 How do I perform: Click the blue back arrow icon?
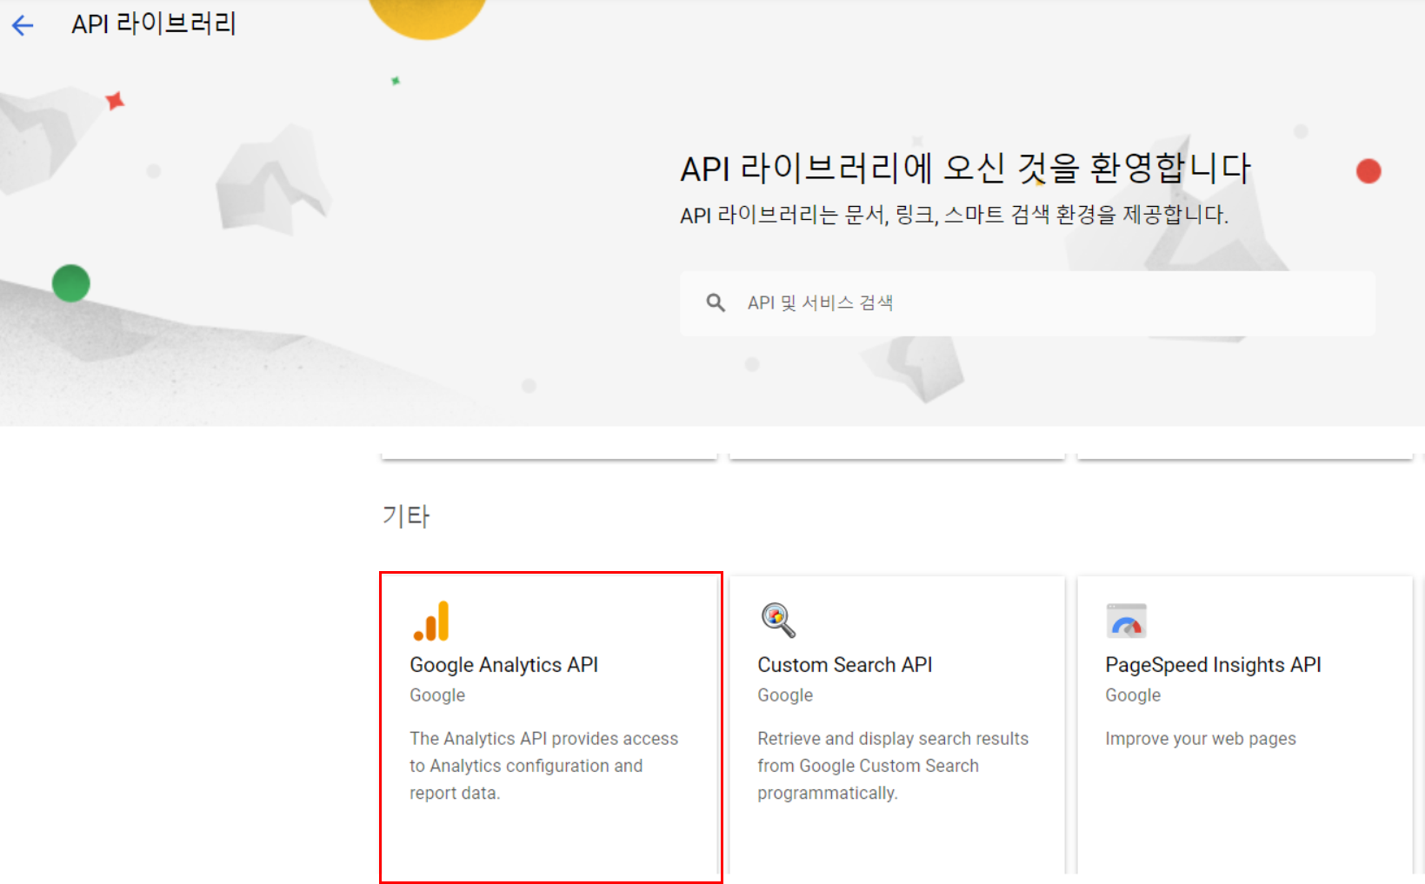point(23,25)
